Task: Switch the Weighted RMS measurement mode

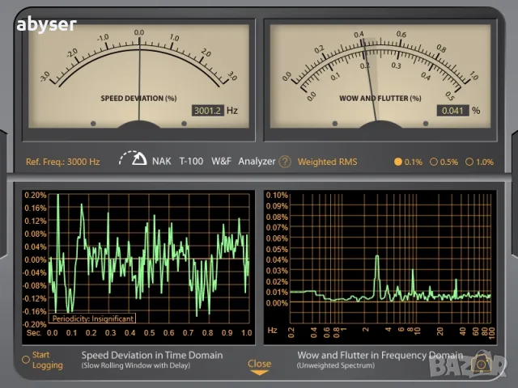Action: coord(327,162)
